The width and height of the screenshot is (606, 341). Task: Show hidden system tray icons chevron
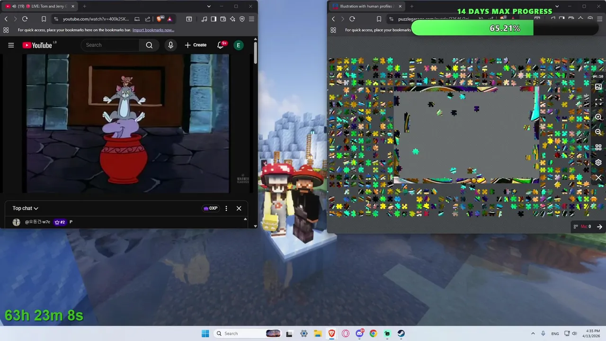[533, 333]
